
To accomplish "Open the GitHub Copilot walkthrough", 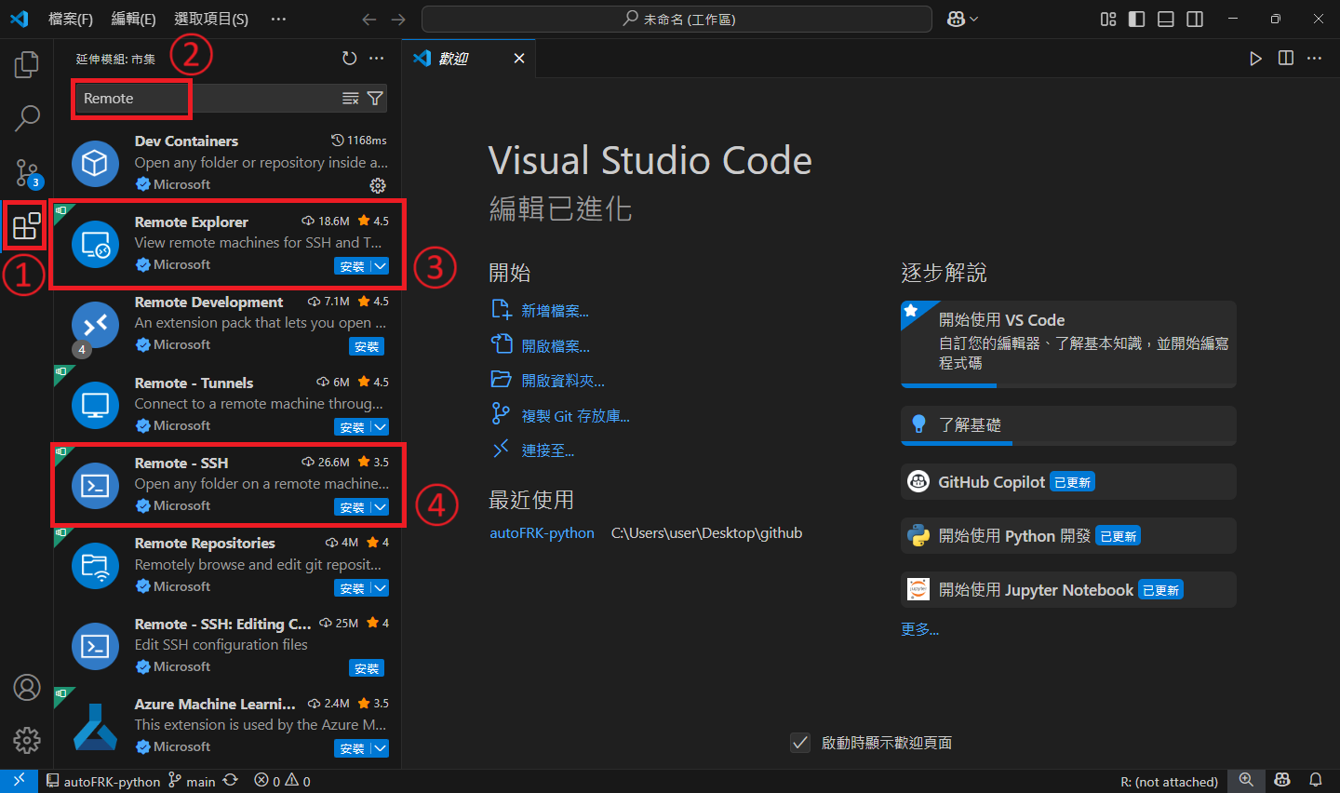I will 1068,482.
